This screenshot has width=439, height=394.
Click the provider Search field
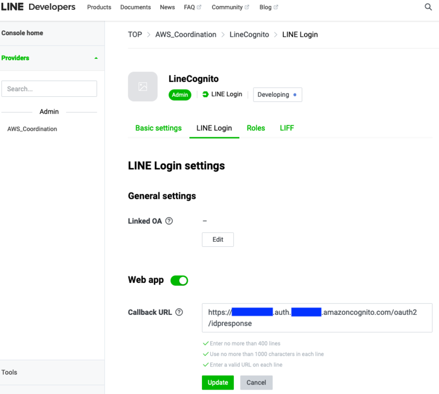tap(49, 89)
